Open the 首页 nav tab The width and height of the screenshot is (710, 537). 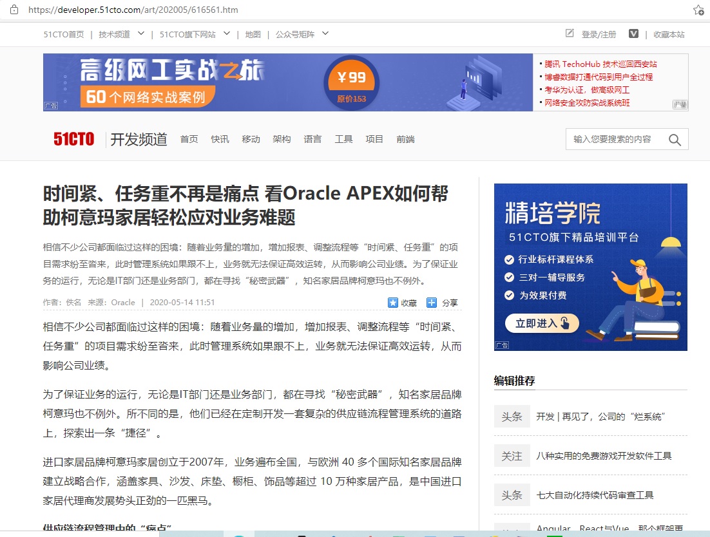189,139
